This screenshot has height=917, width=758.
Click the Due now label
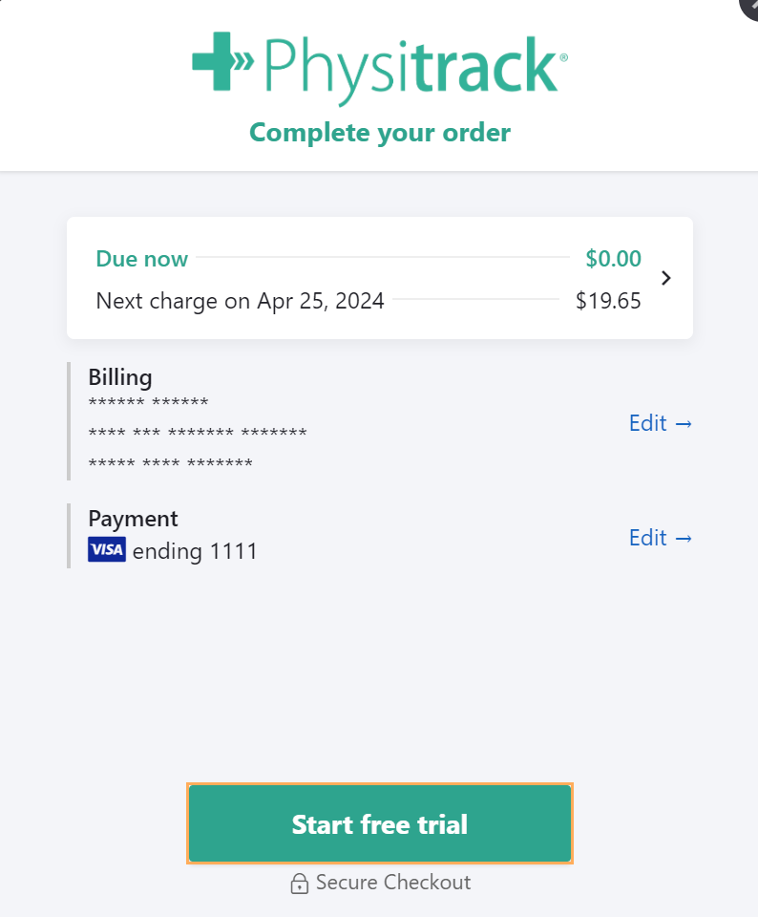click(x=141, y=259)
